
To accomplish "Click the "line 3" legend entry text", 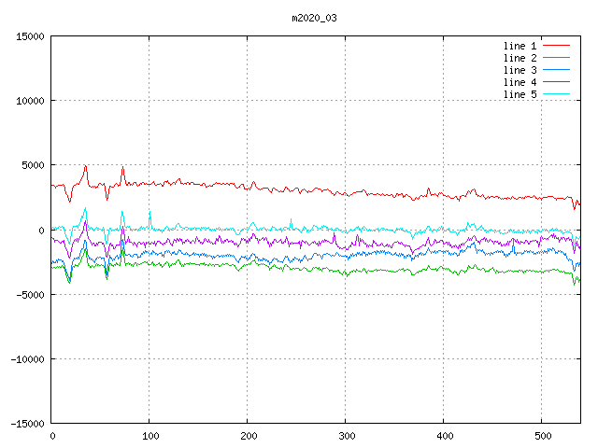I will coord(520,70).
